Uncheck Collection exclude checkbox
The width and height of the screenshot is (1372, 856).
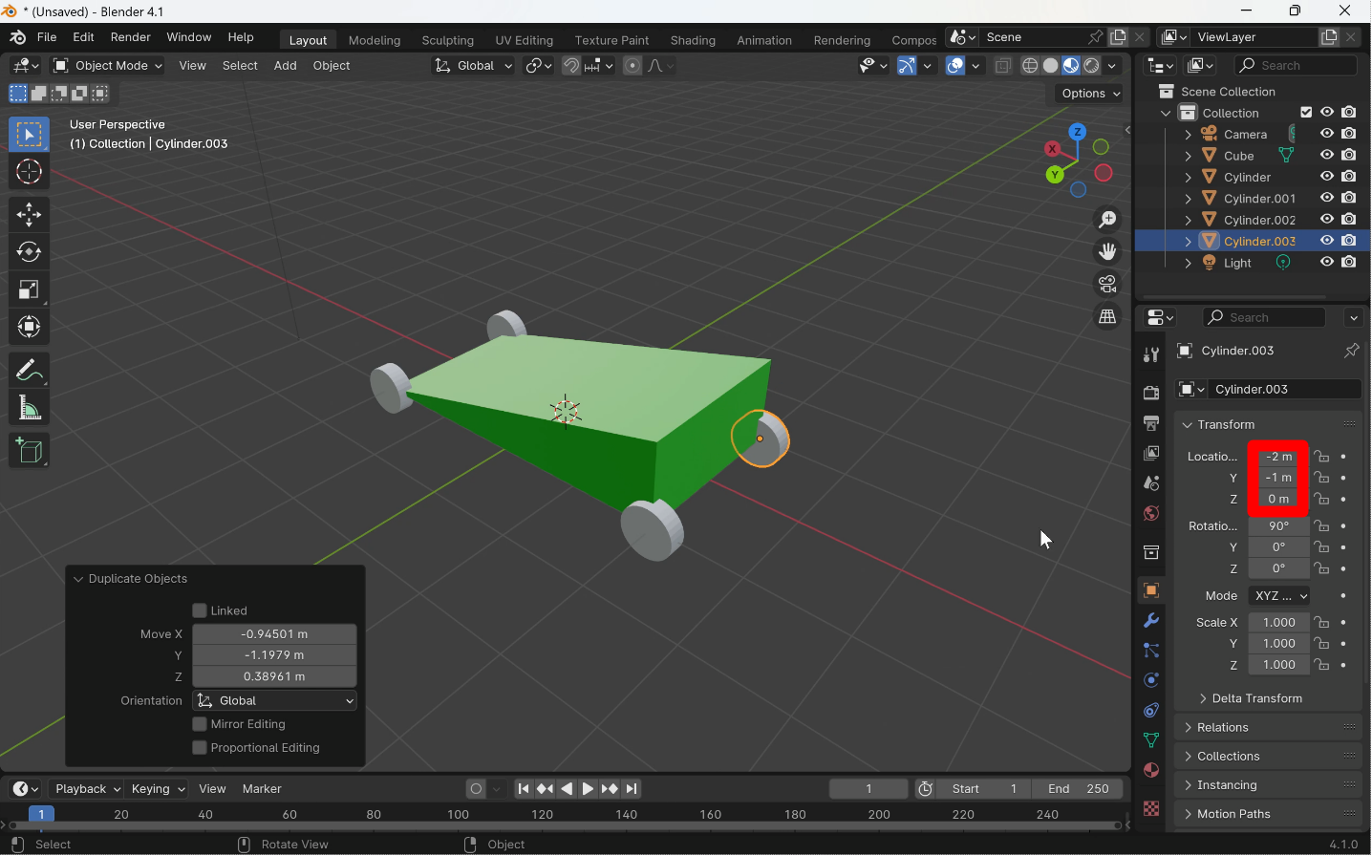[1306, 113]
